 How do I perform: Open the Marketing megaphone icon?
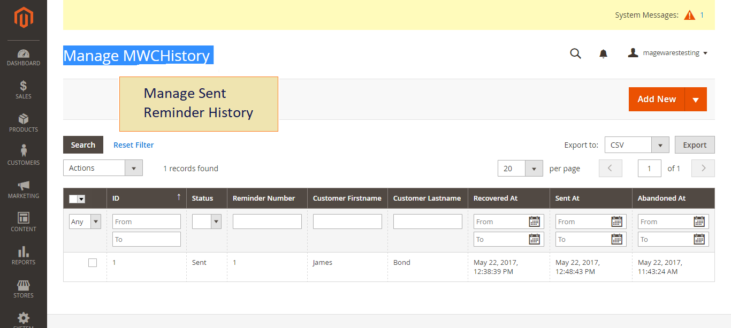(24, 186)
